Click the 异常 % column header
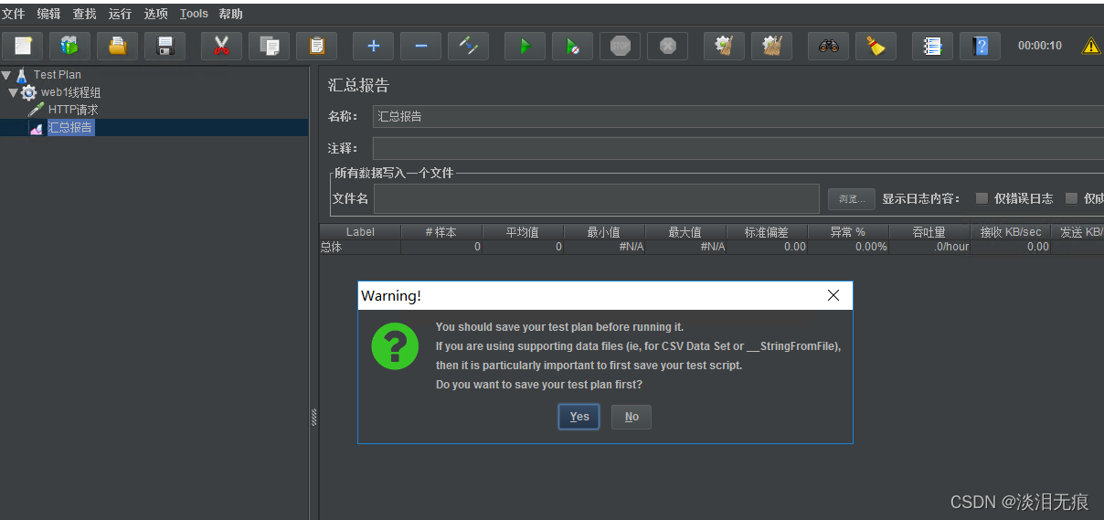The width and height of the screenshot is (1104, 520). (848, 232)
